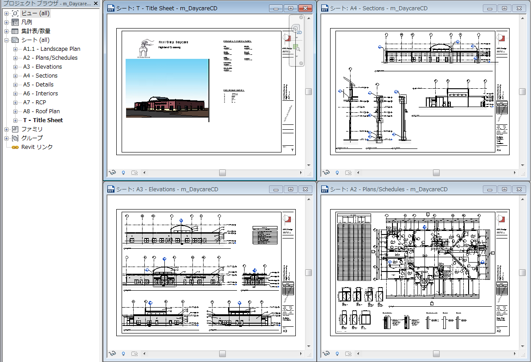Expand the A1.1 - Landscape Plan sheet node

(15, 49)
